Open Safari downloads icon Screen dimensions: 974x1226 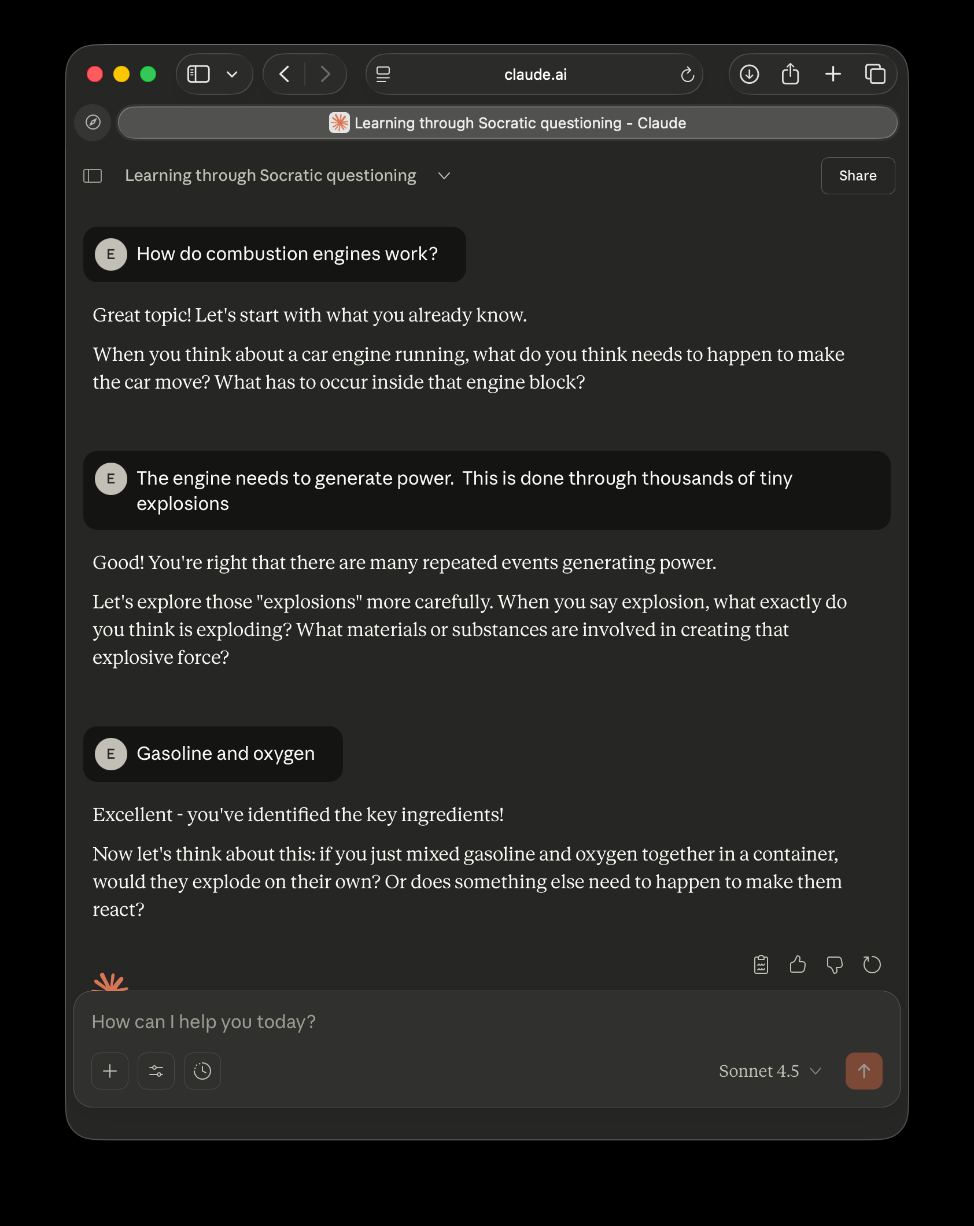click(750, 74)
